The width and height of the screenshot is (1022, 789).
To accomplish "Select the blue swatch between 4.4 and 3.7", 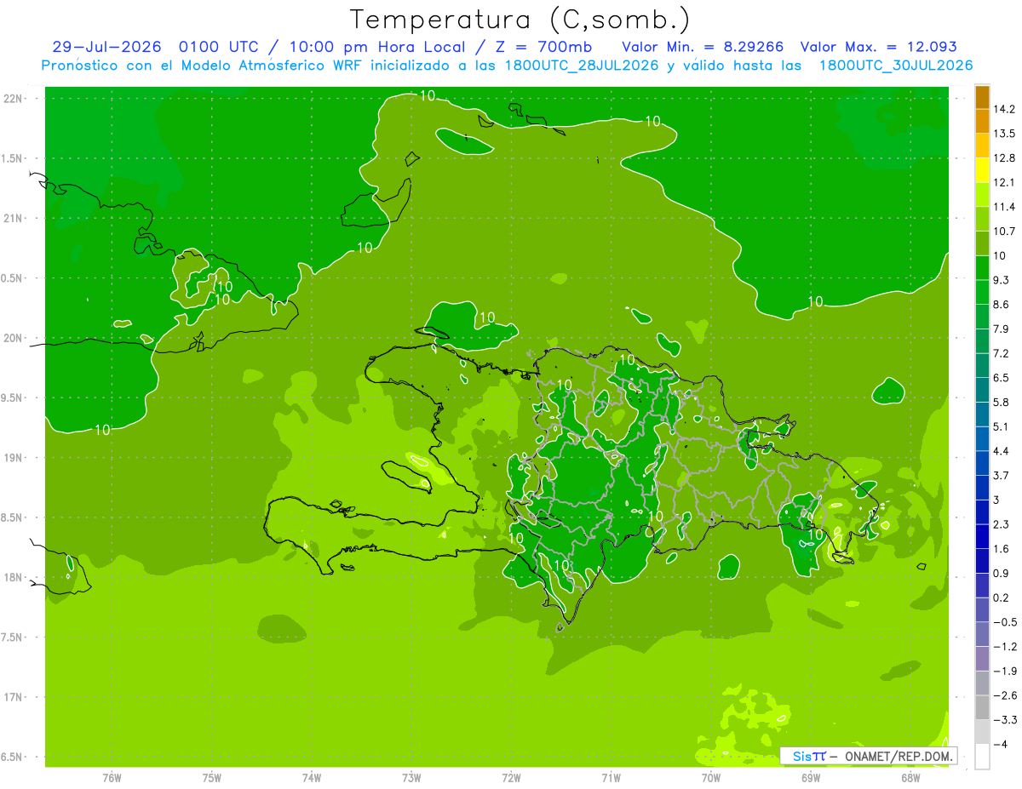I will point(982,463).
